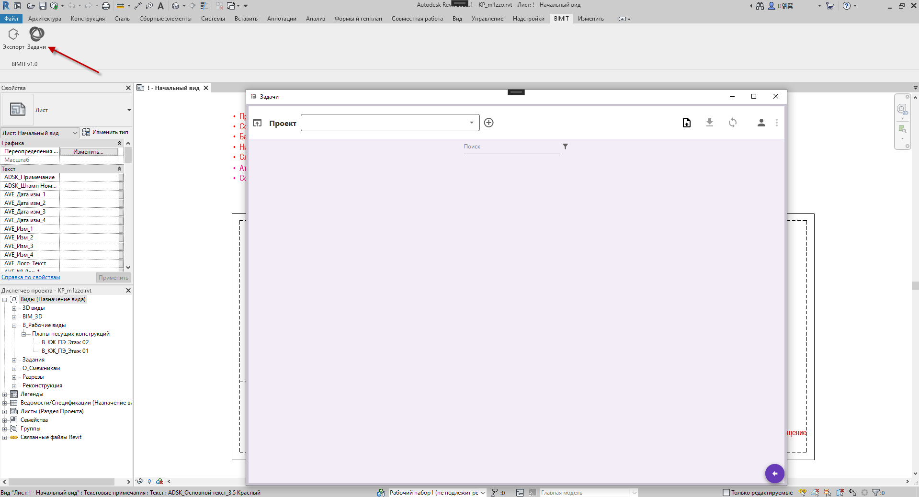Image resolution: width=919 pixels, height=497 pixels.
Task: Open the user account icon
Action: 761,123
